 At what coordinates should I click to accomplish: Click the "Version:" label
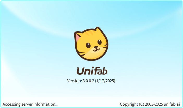75,81
